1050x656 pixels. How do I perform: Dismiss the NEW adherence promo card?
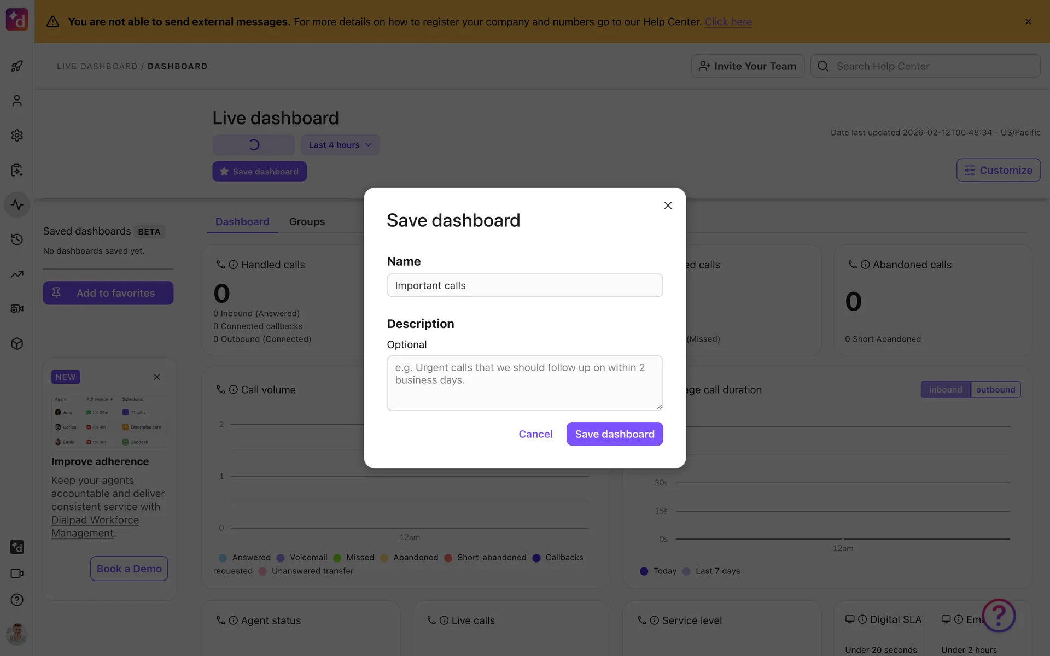pyautogui.click(x=157, y=377)
